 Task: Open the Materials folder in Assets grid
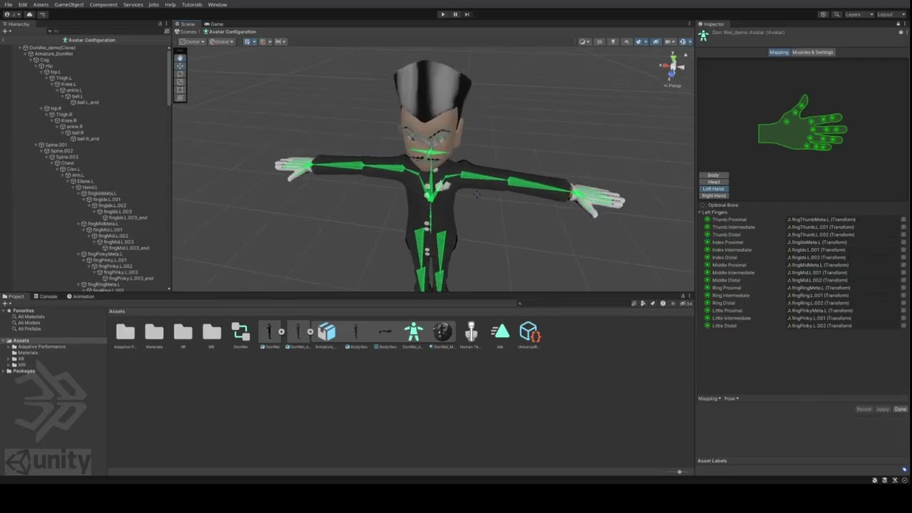point(154,335)
